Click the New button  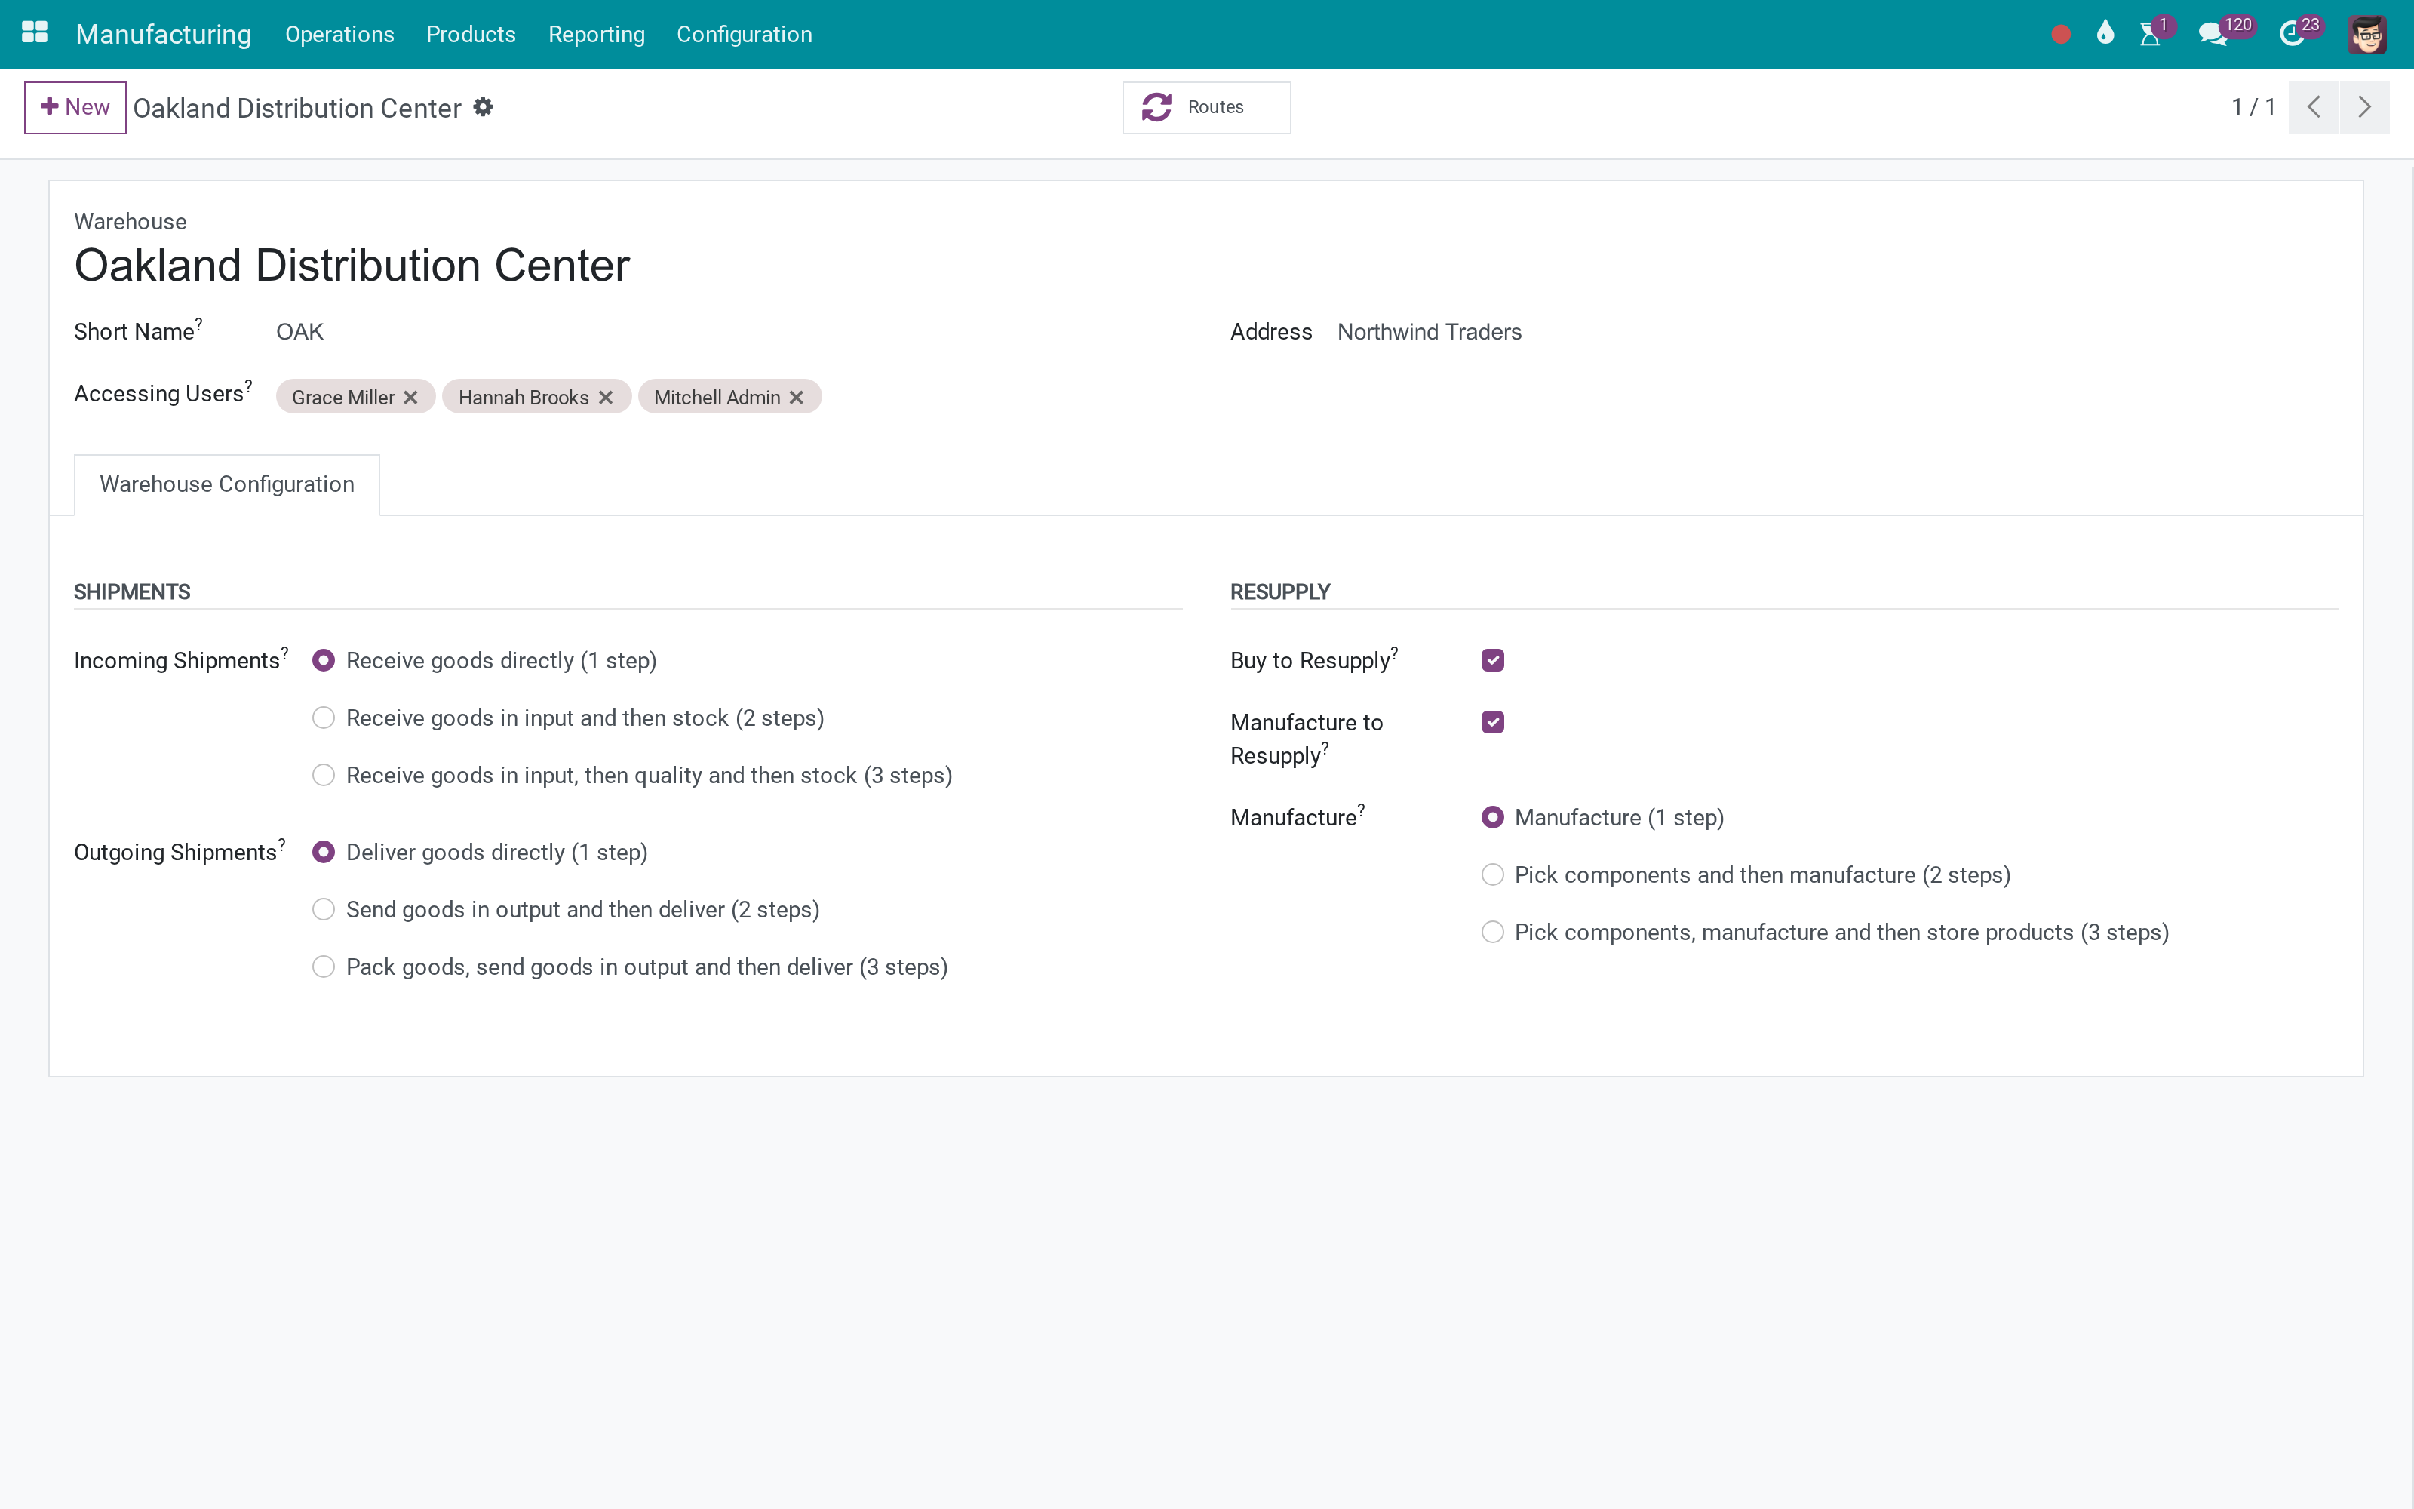[75, 107]
